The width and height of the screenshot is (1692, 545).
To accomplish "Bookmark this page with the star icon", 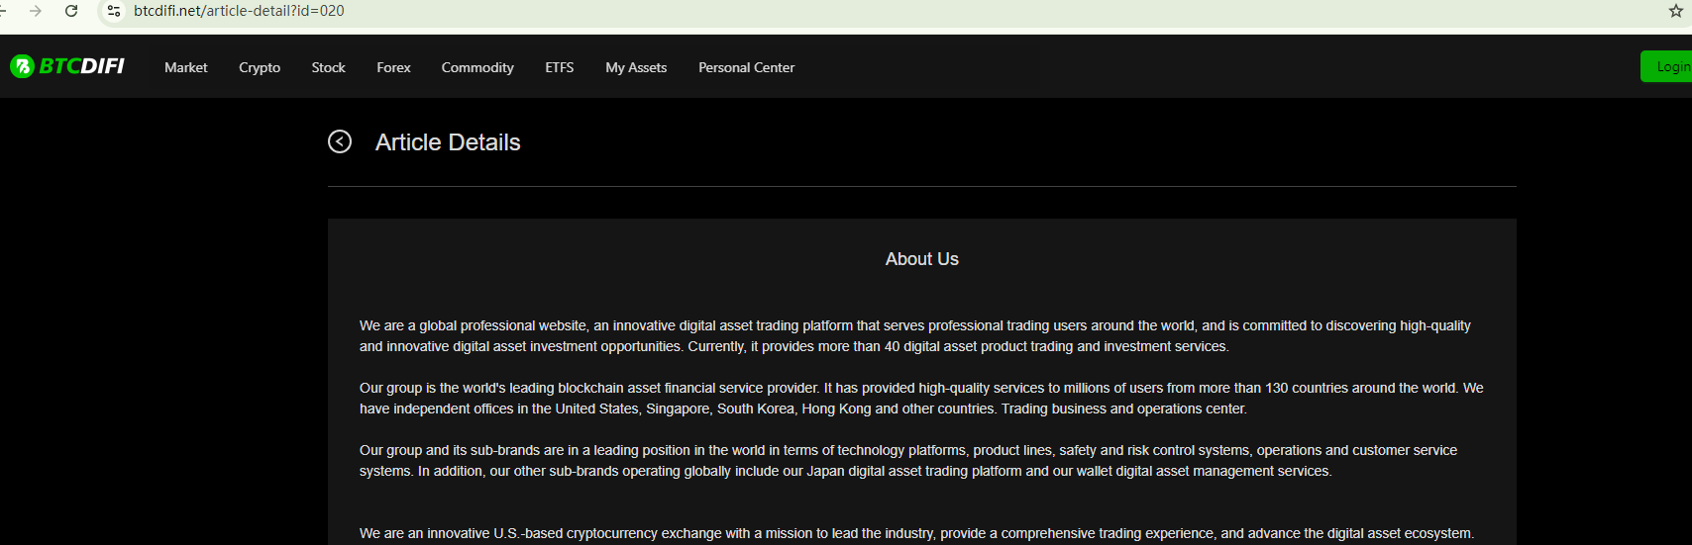I will (x=1675, y=11).
